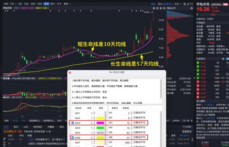
Task: Select the EXPMA indicator tab
Action: point(176,120)
